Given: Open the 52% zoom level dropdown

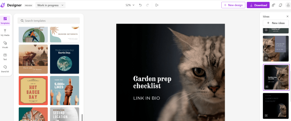Looking at the screenshot, I should 130,5.
